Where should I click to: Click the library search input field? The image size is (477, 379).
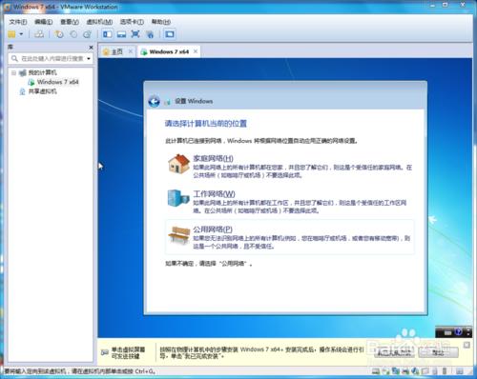tap(51, 59)
